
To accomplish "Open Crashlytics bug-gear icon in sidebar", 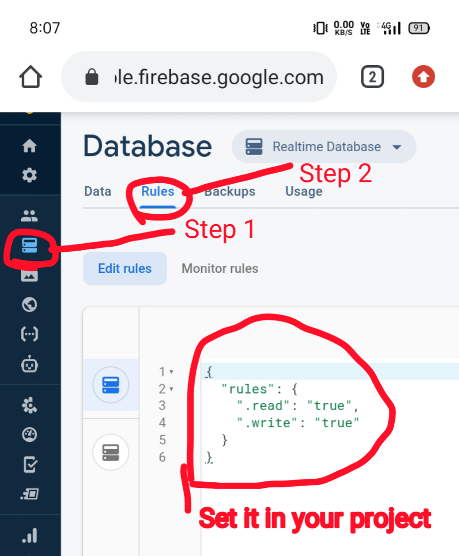I will tap(30, 405).
